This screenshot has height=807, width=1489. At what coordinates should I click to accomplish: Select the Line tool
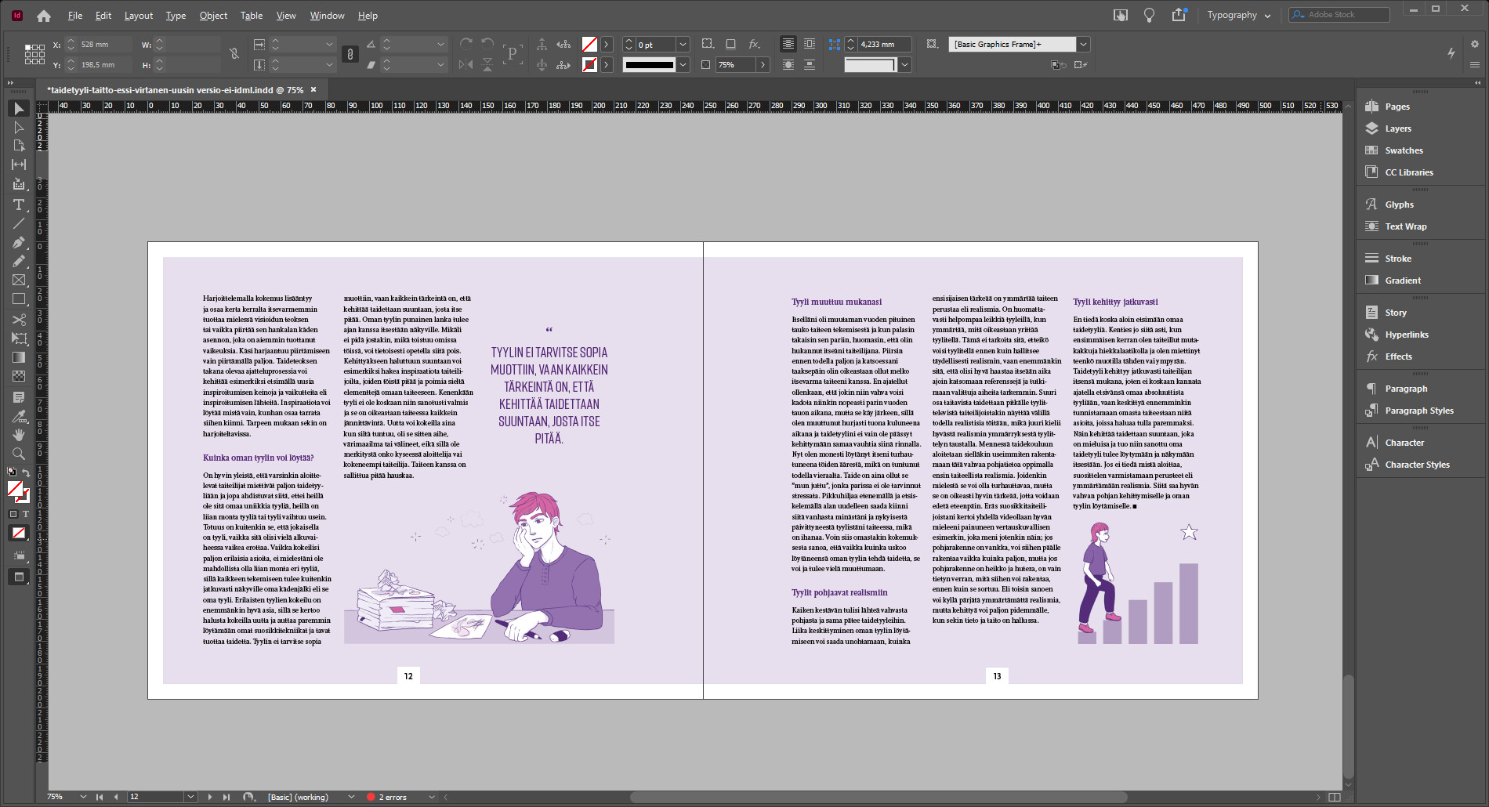19,223
